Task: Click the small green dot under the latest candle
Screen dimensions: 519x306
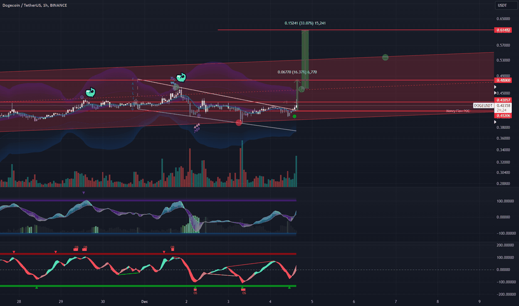Action: (x=295, y=116)
